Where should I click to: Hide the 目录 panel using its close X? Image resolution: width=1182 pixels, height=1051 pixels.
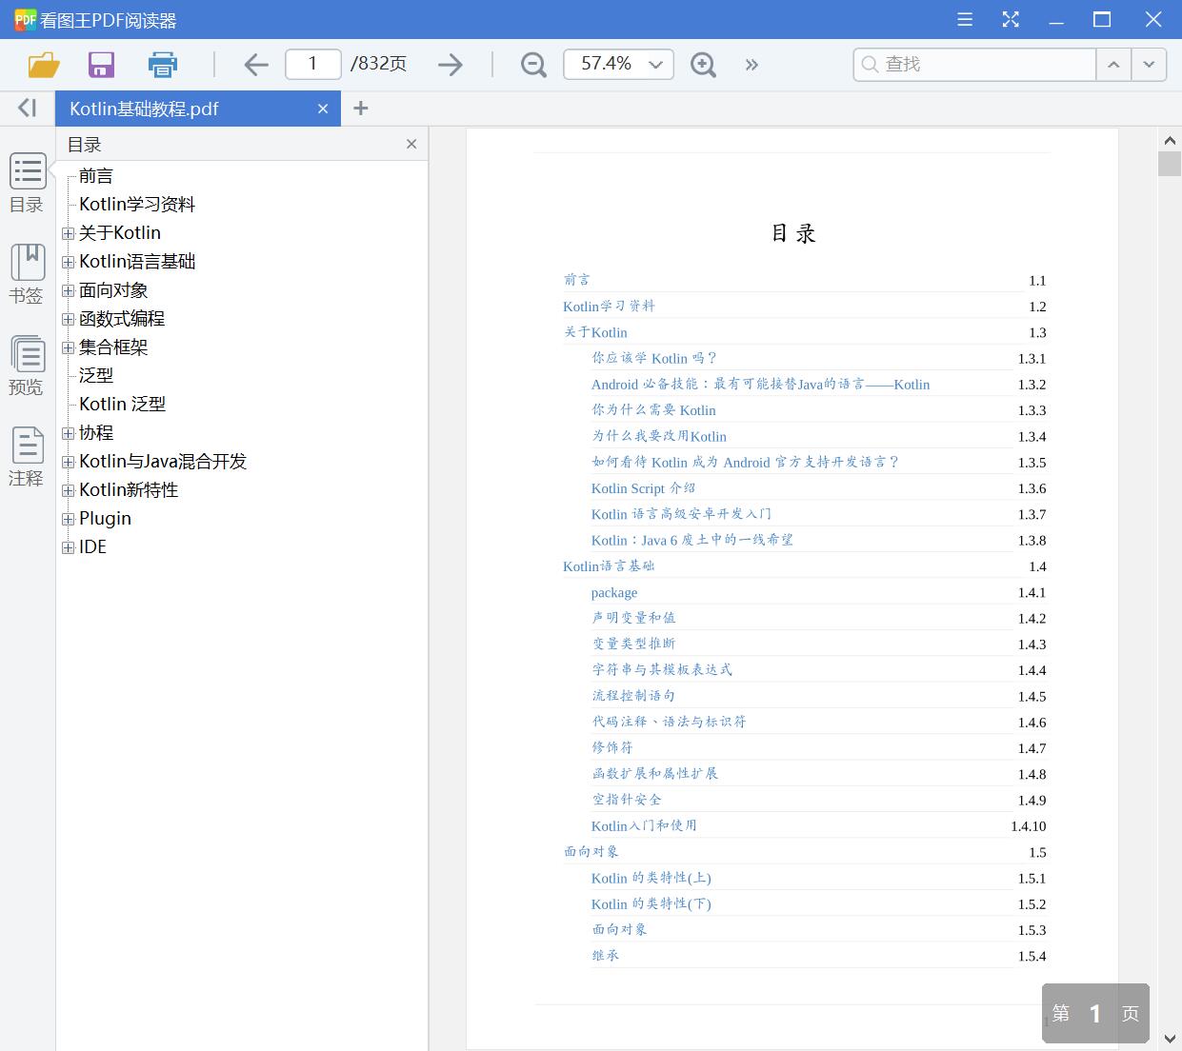pyautogui.click(x=411, y=144)
